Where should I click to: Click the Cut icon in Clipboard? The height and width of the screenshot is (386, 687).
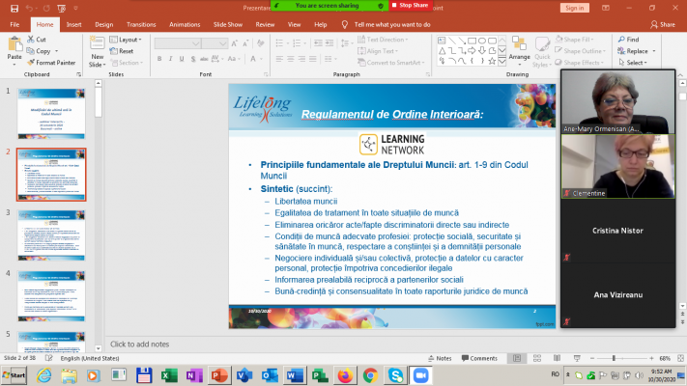coord(36,40)
